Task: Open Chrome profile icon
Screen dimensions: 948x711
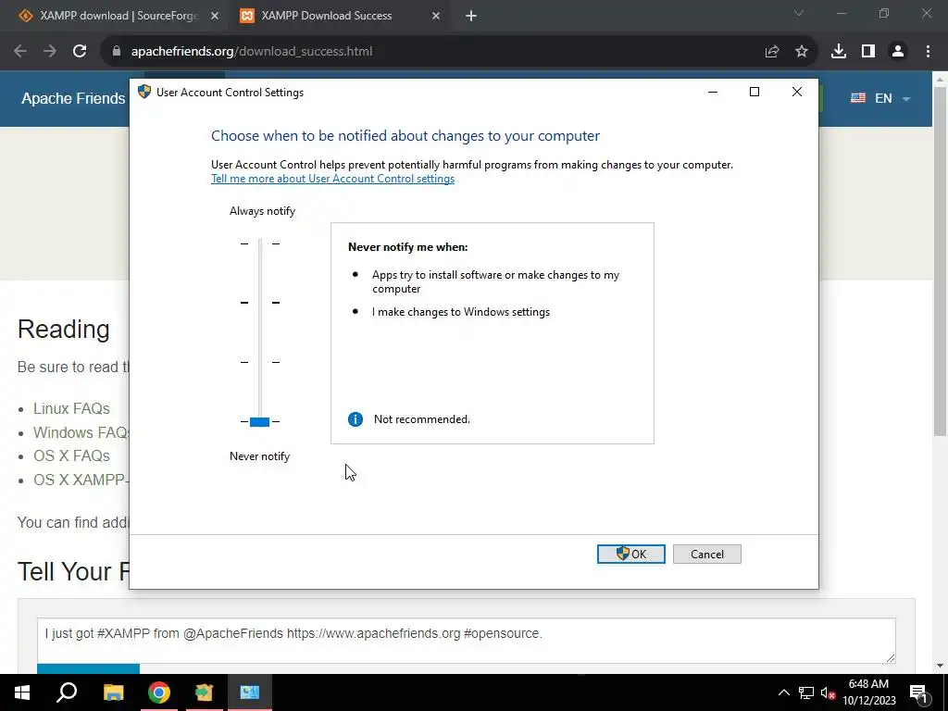Action: tap(898, 52)
